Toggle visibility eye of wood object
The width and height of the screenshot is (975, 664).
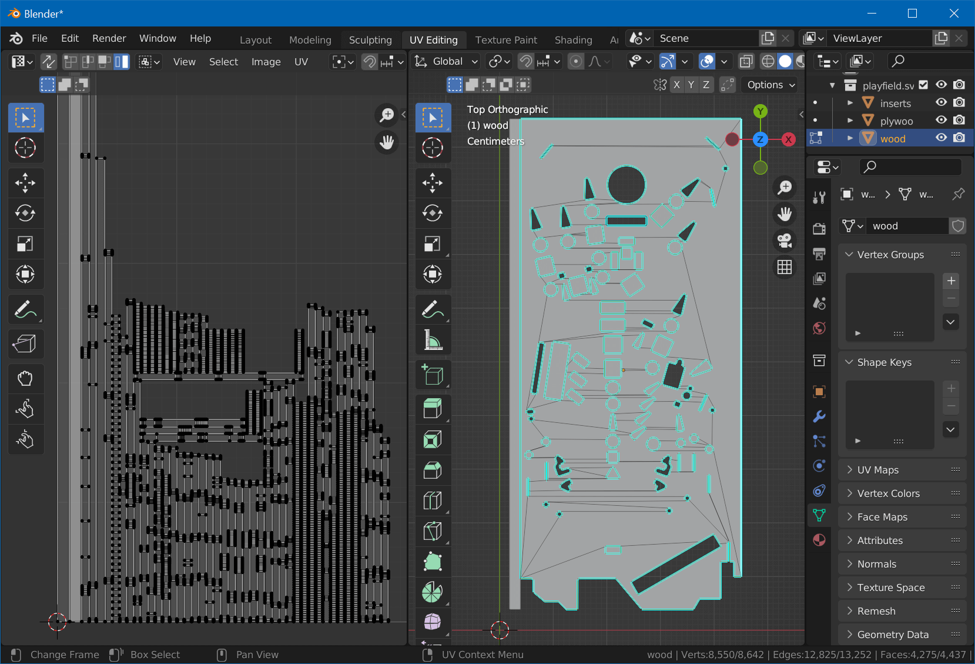click(942, 138)
